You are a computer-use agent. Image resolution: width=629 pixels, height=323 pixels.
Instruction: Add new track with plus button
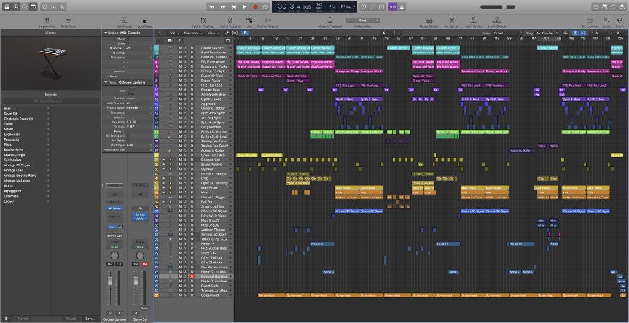tap(160, 41)
